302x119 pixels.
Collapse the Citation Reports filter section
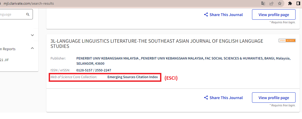pos(32,48)
